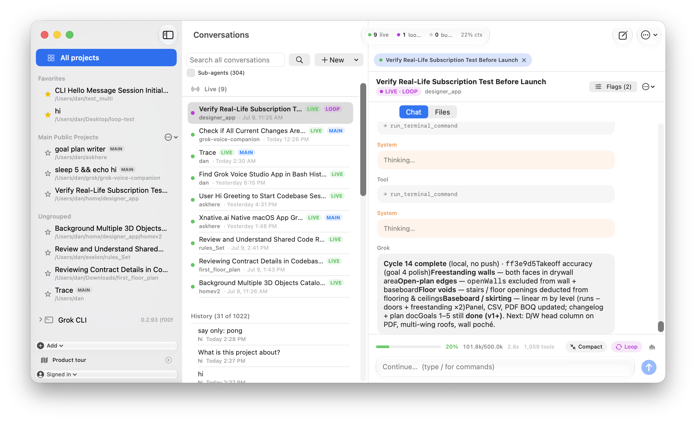Screen dimensions: 696x423
Task: Expand the last run_terminal_command tool entry
Action: coord(496,194)
